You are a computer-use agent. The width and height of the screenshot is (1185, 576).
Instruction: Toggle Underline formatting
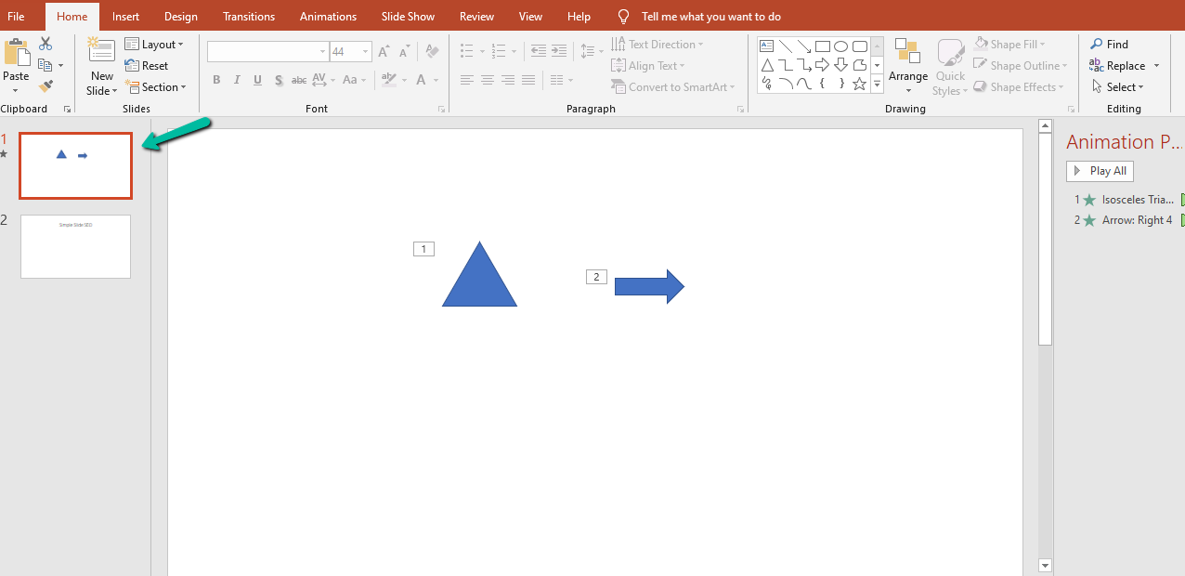[x=257, y=80]
